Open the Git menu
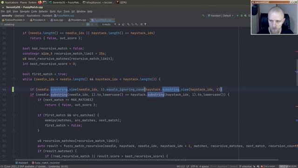Viewport: 298px width, 168px height. 73,11
